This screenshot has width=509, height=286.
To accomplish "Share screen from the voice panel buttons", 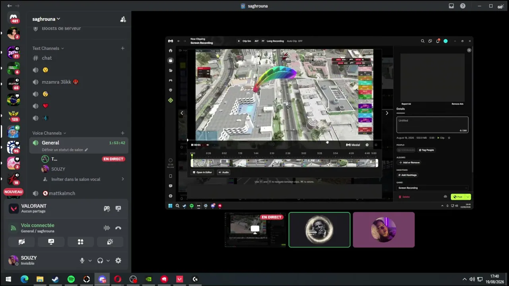I will tap(51, 242).
